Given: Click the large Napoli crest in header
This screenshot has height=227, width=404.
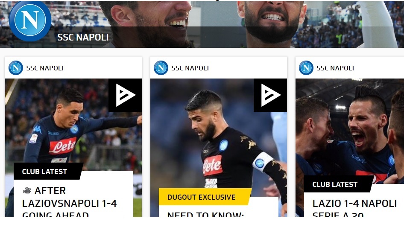Looking at the screenshot, I should pyautogui.click(x=30, y=20).
